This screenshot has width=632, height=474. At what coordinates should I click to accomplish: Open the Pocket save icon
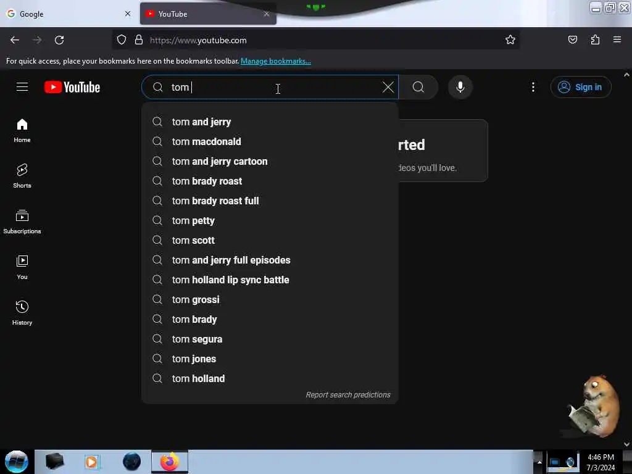[572, 39]
